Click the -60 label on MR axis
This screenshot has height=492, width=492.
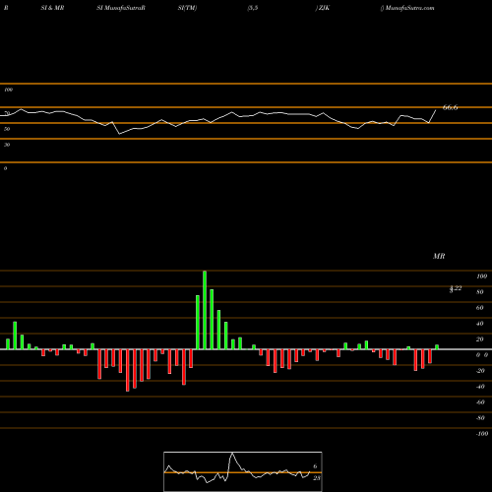480,402
